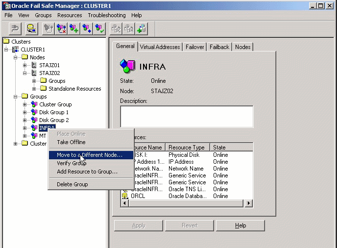The image size is (337, 248).
Task: Click the Apply button
Action: (x=139, y=225)
